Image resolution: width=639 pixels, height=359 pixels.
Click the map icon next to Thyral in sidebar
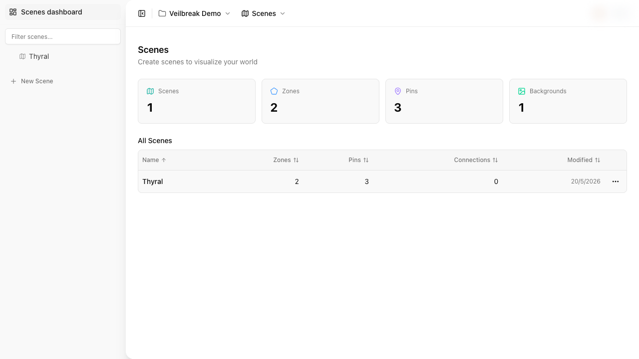coord(22,56)
